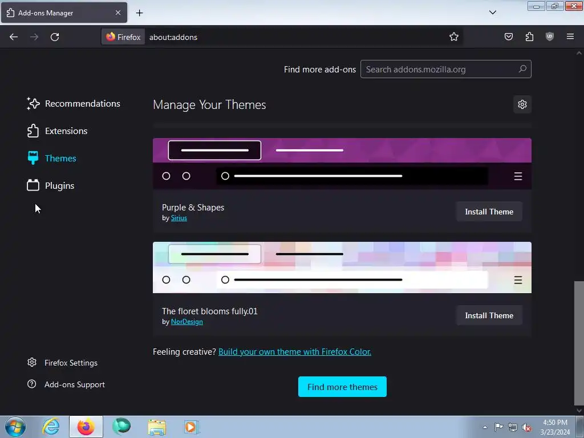Expand the list all tabs chevron
Screen dimensions: 584x438
click(492, 13)
